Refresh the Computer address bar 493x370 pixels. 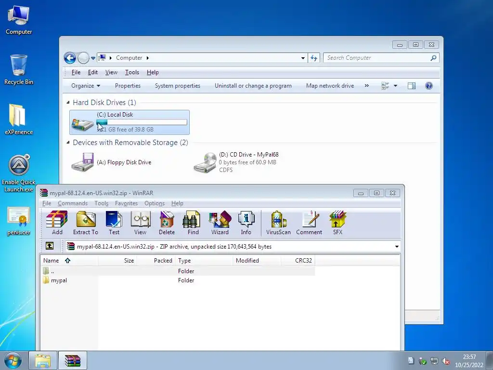314,58
